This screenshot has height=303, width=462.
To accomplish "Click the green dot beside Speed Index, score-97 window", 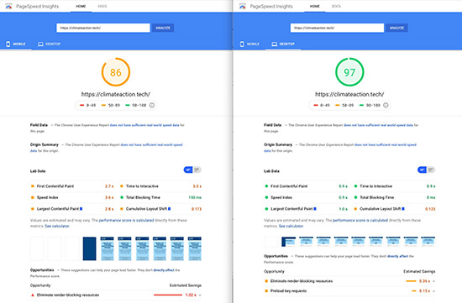I will coord(266,197).
